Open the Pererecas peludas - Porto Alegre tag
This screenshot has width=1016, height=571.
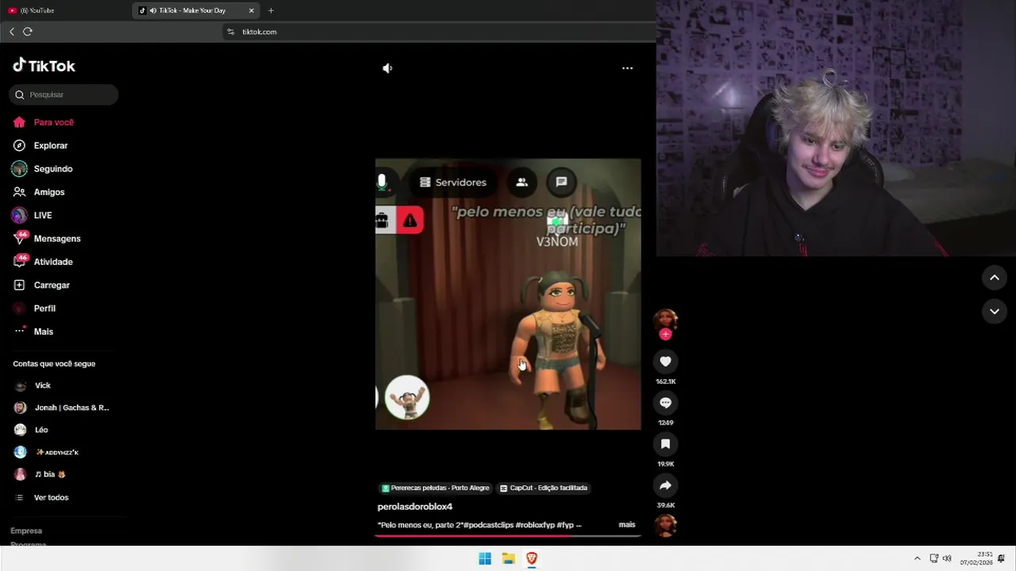(x=436, y=488)
